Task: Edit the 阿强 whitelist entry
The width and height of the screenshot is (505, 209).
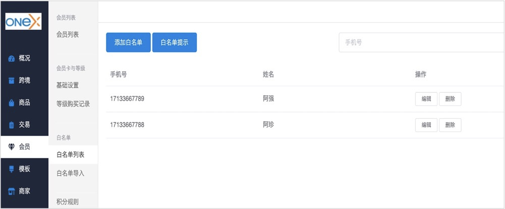Action: [426, 99]
